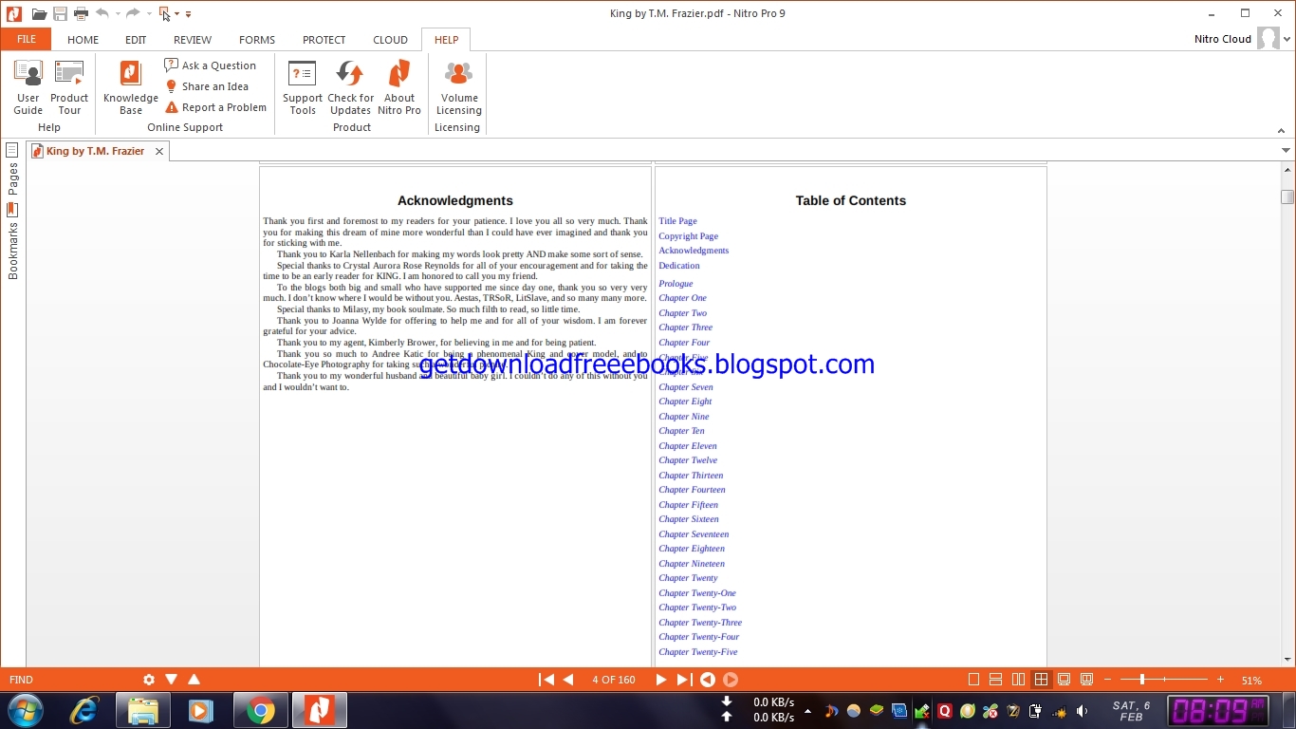
Task: Click the Redo arrow icon
Action: click(133, 13)
